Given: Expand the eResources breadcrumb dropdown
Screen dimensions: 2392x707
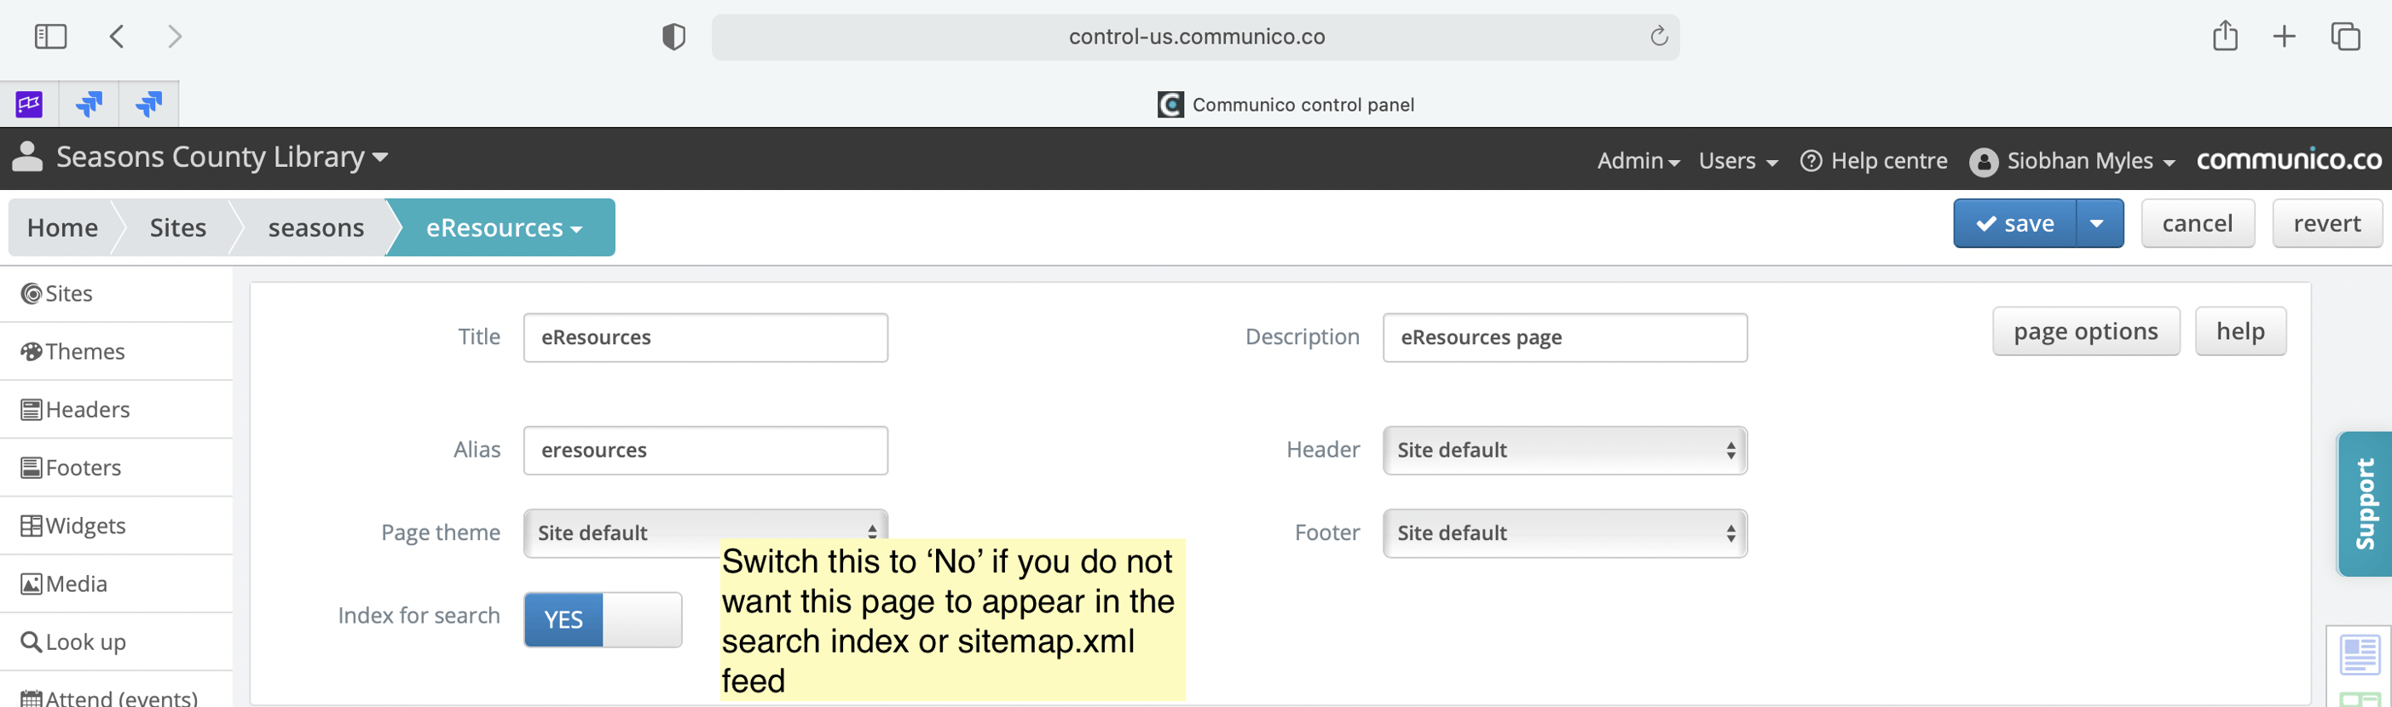Looking at the screenshot, I should coord(504,227).
